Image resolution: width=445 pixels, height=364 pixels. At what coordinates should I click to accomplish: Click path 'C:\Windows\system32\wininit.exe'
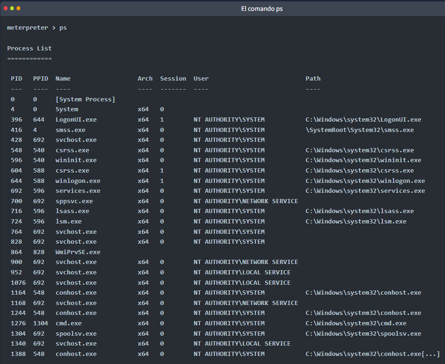pos(363,160)
